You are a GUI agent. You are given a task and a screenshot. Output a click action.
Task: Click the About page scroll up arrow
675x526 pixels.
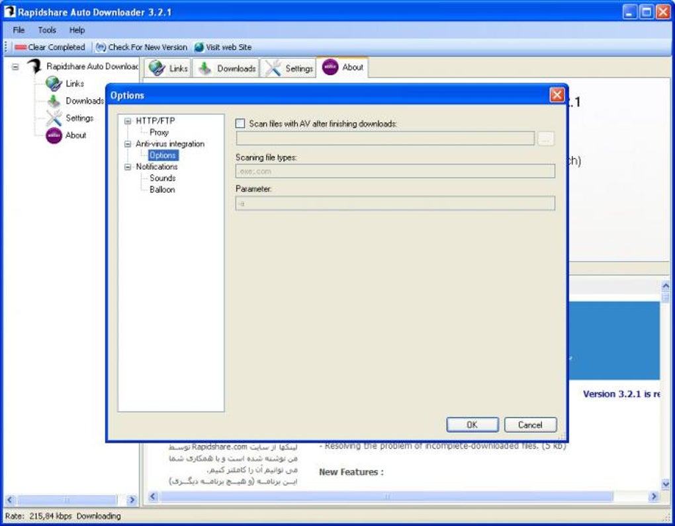click(666, 285)
